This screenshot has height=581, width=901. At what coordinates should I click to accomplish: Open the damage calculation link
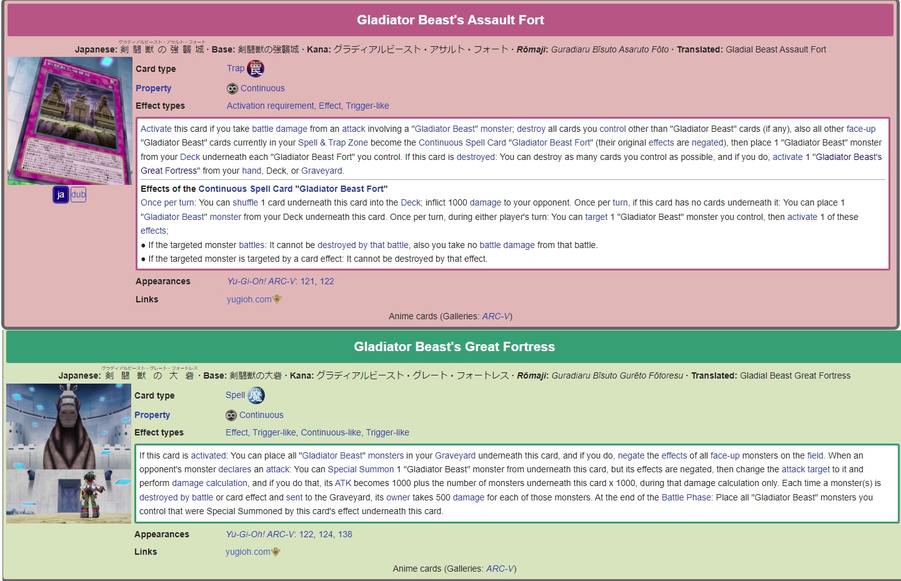tap(210, 484)
